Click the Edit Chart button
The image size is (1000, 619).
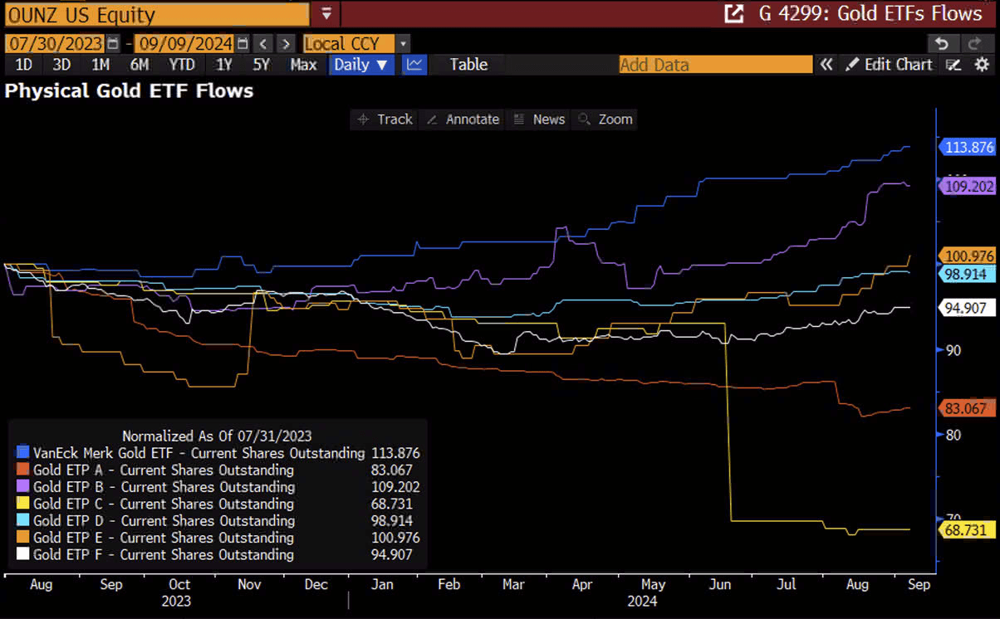tap(889, 65)
